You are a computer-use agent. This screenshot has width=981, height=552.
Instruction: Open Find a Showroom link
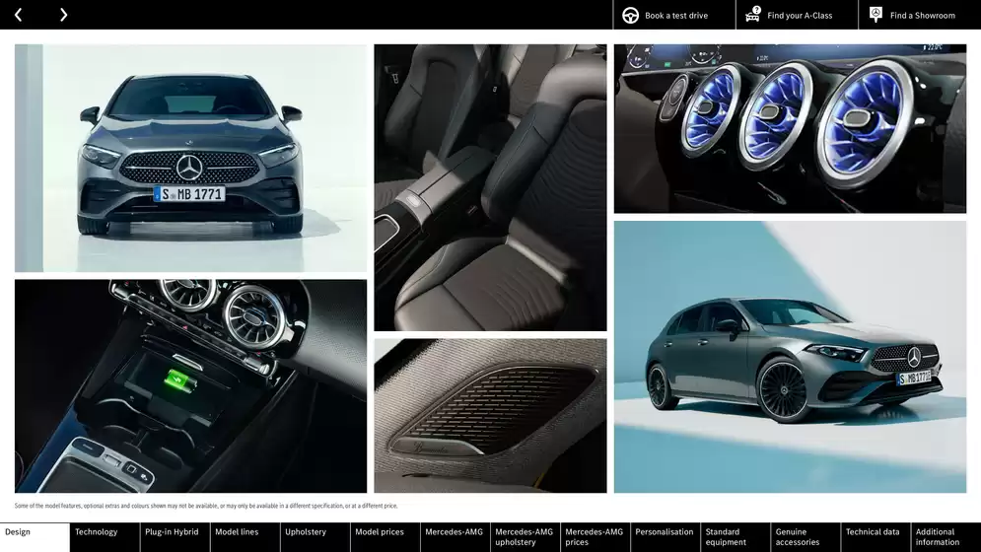click(920, 15)
